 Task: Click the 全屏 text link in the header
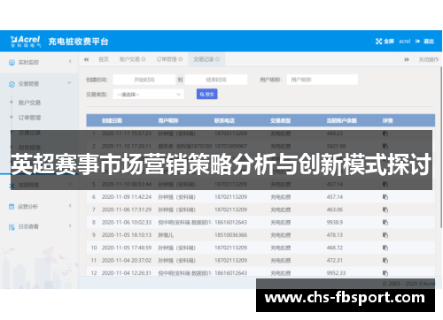[x=389, y=42]
